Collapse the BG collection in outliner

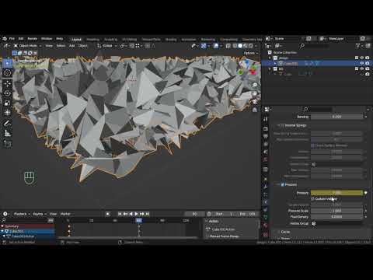click(x=270, y=68)
